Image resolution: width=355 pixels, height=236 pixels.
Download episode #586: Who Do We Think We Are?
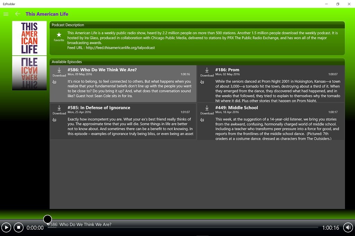[x=59, y=72]
